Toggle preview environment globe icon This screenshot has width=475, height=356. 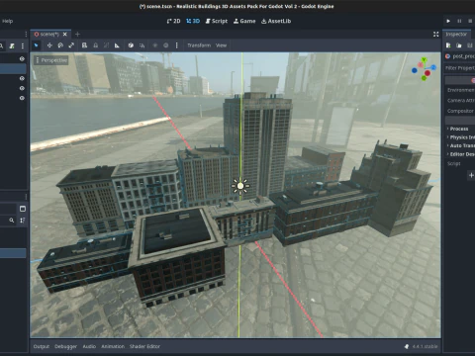tap(166, 45)
